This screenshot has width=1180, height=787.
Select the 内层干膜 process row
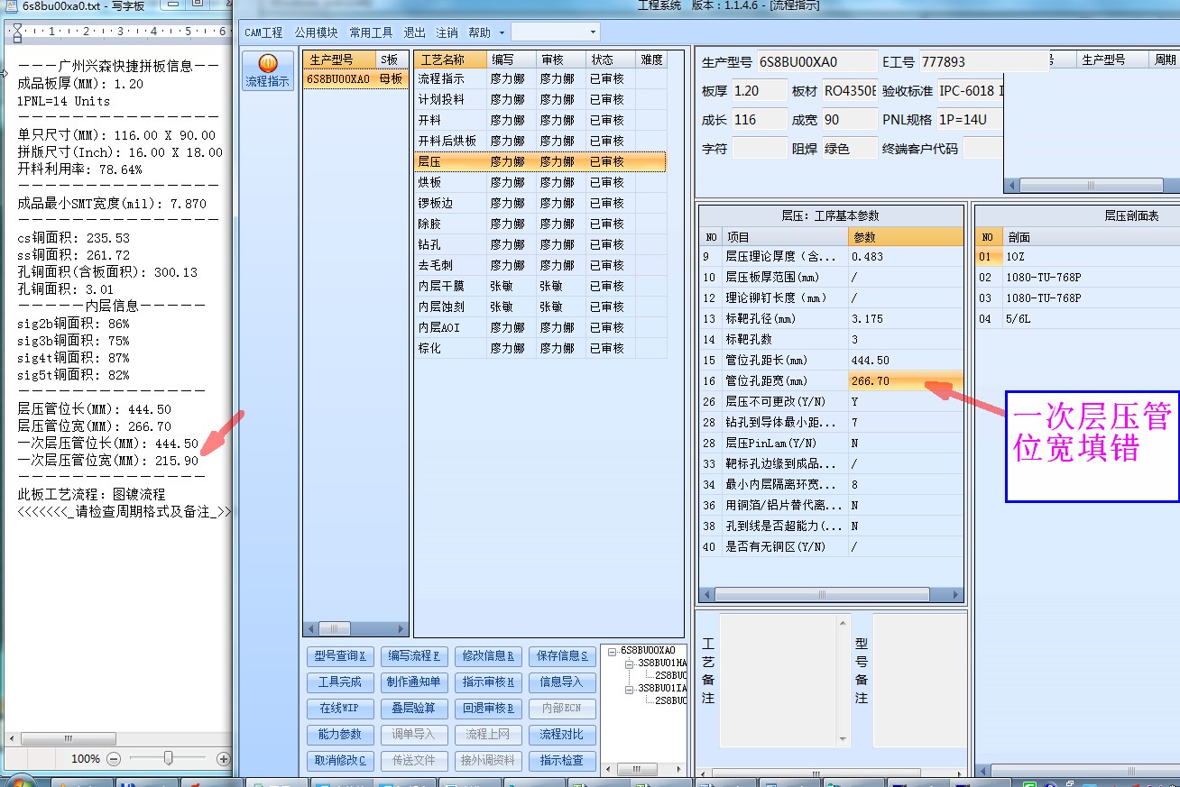(539, 286)
